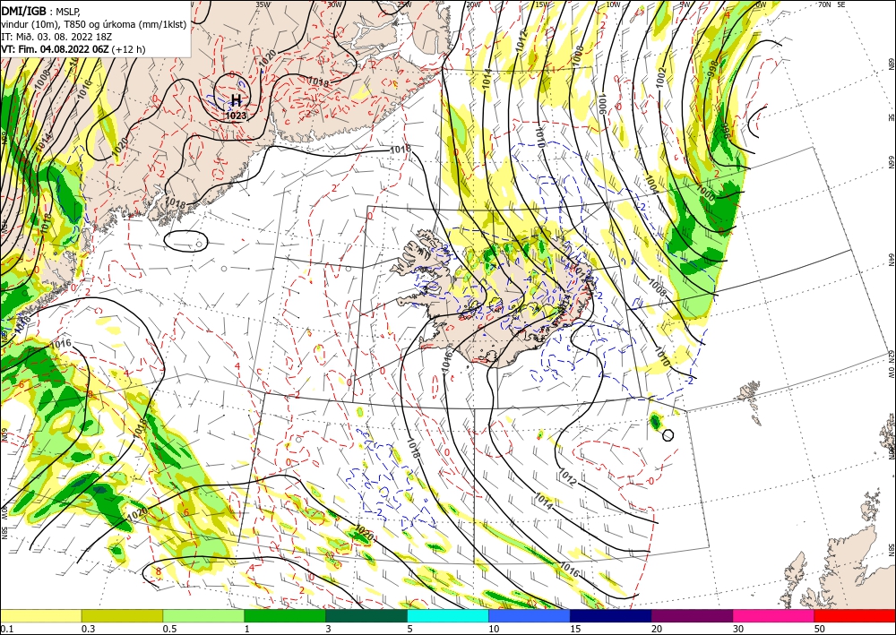
Task: Click the 35W longitude label
Action: [263, 4]
